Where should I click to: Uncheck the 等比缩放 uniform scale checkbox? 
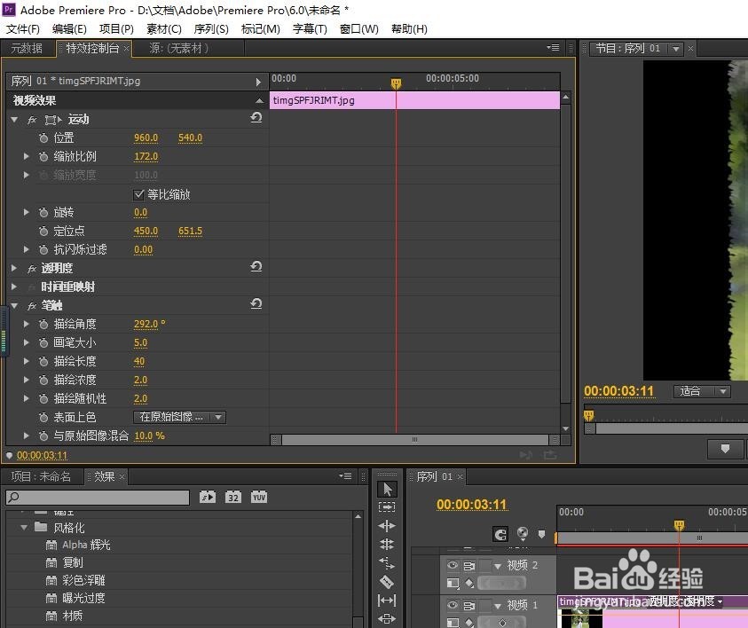click(138, 194)
